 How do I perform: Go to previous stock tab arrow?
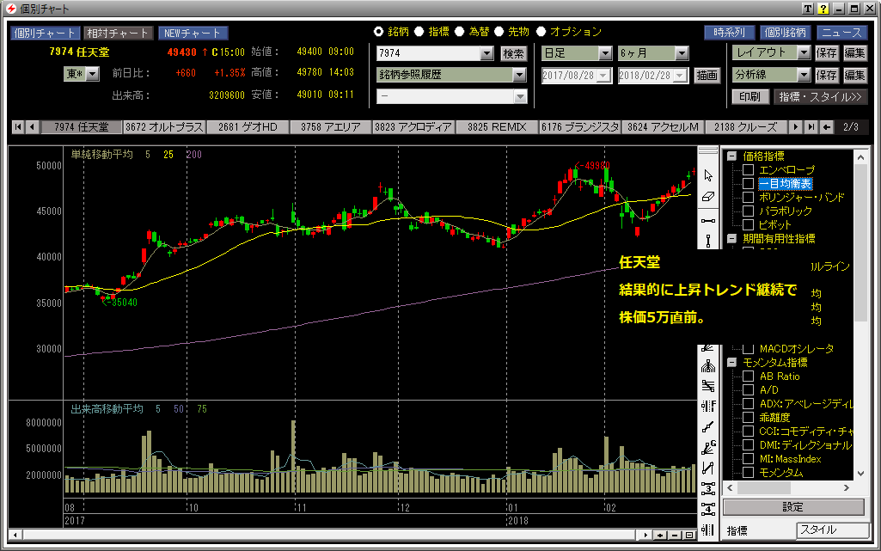pyautogui.click(x=32, y=127)
